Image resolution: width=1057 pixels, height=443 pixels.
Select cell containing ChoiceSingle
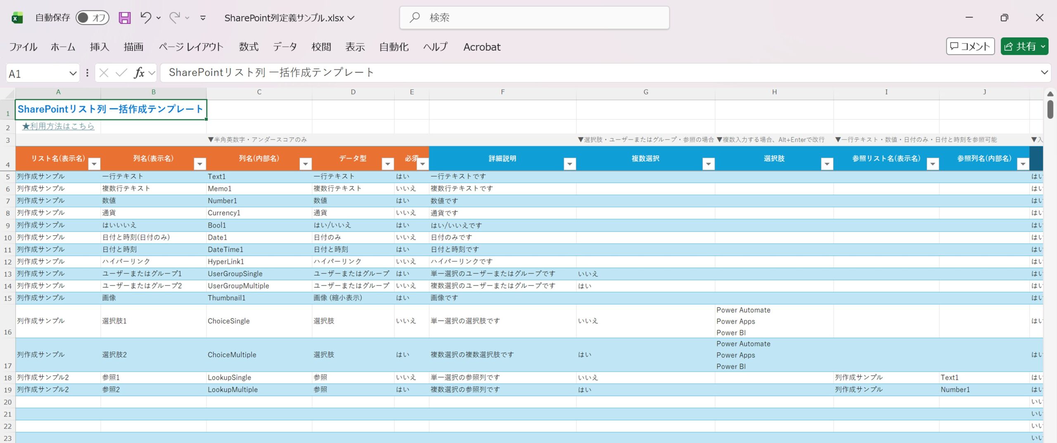point(259,321)
